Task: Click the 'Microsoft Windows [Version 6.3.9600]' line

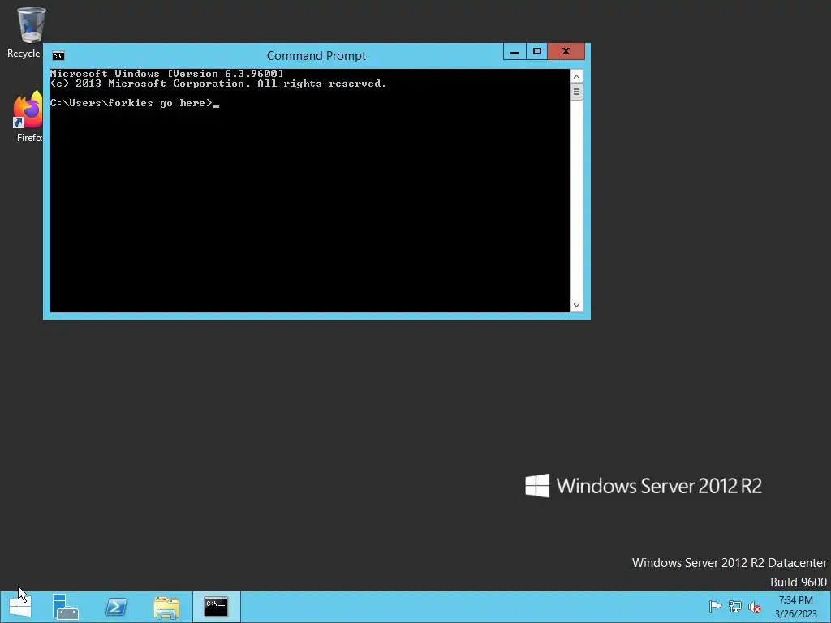Action: (167, 74)
